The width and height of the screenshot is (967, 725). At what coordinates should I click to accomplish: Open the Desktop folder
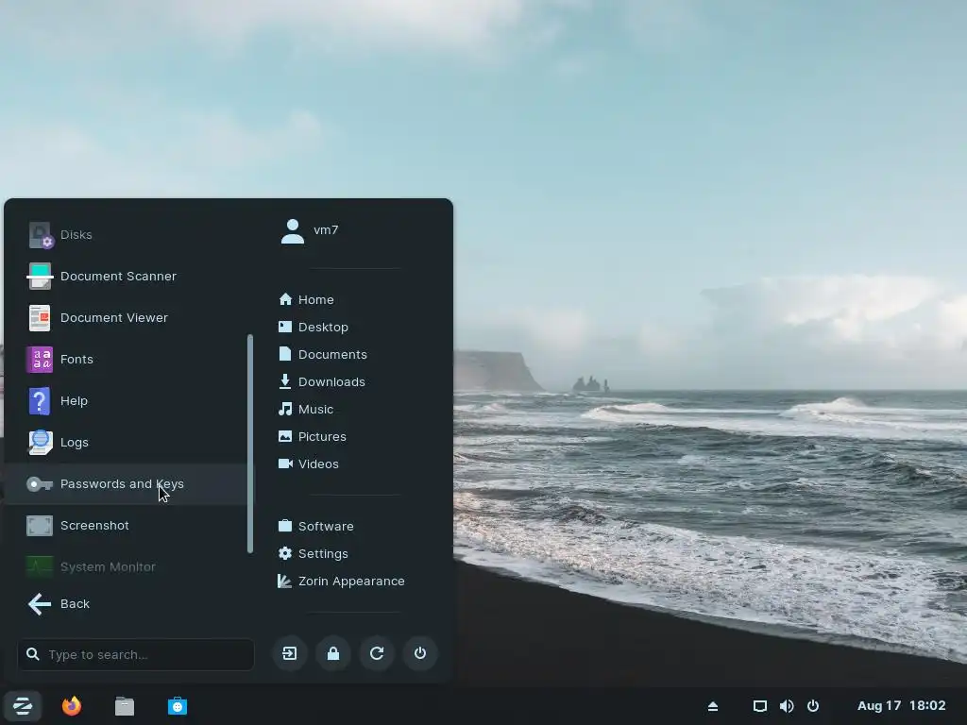point(314,327)
